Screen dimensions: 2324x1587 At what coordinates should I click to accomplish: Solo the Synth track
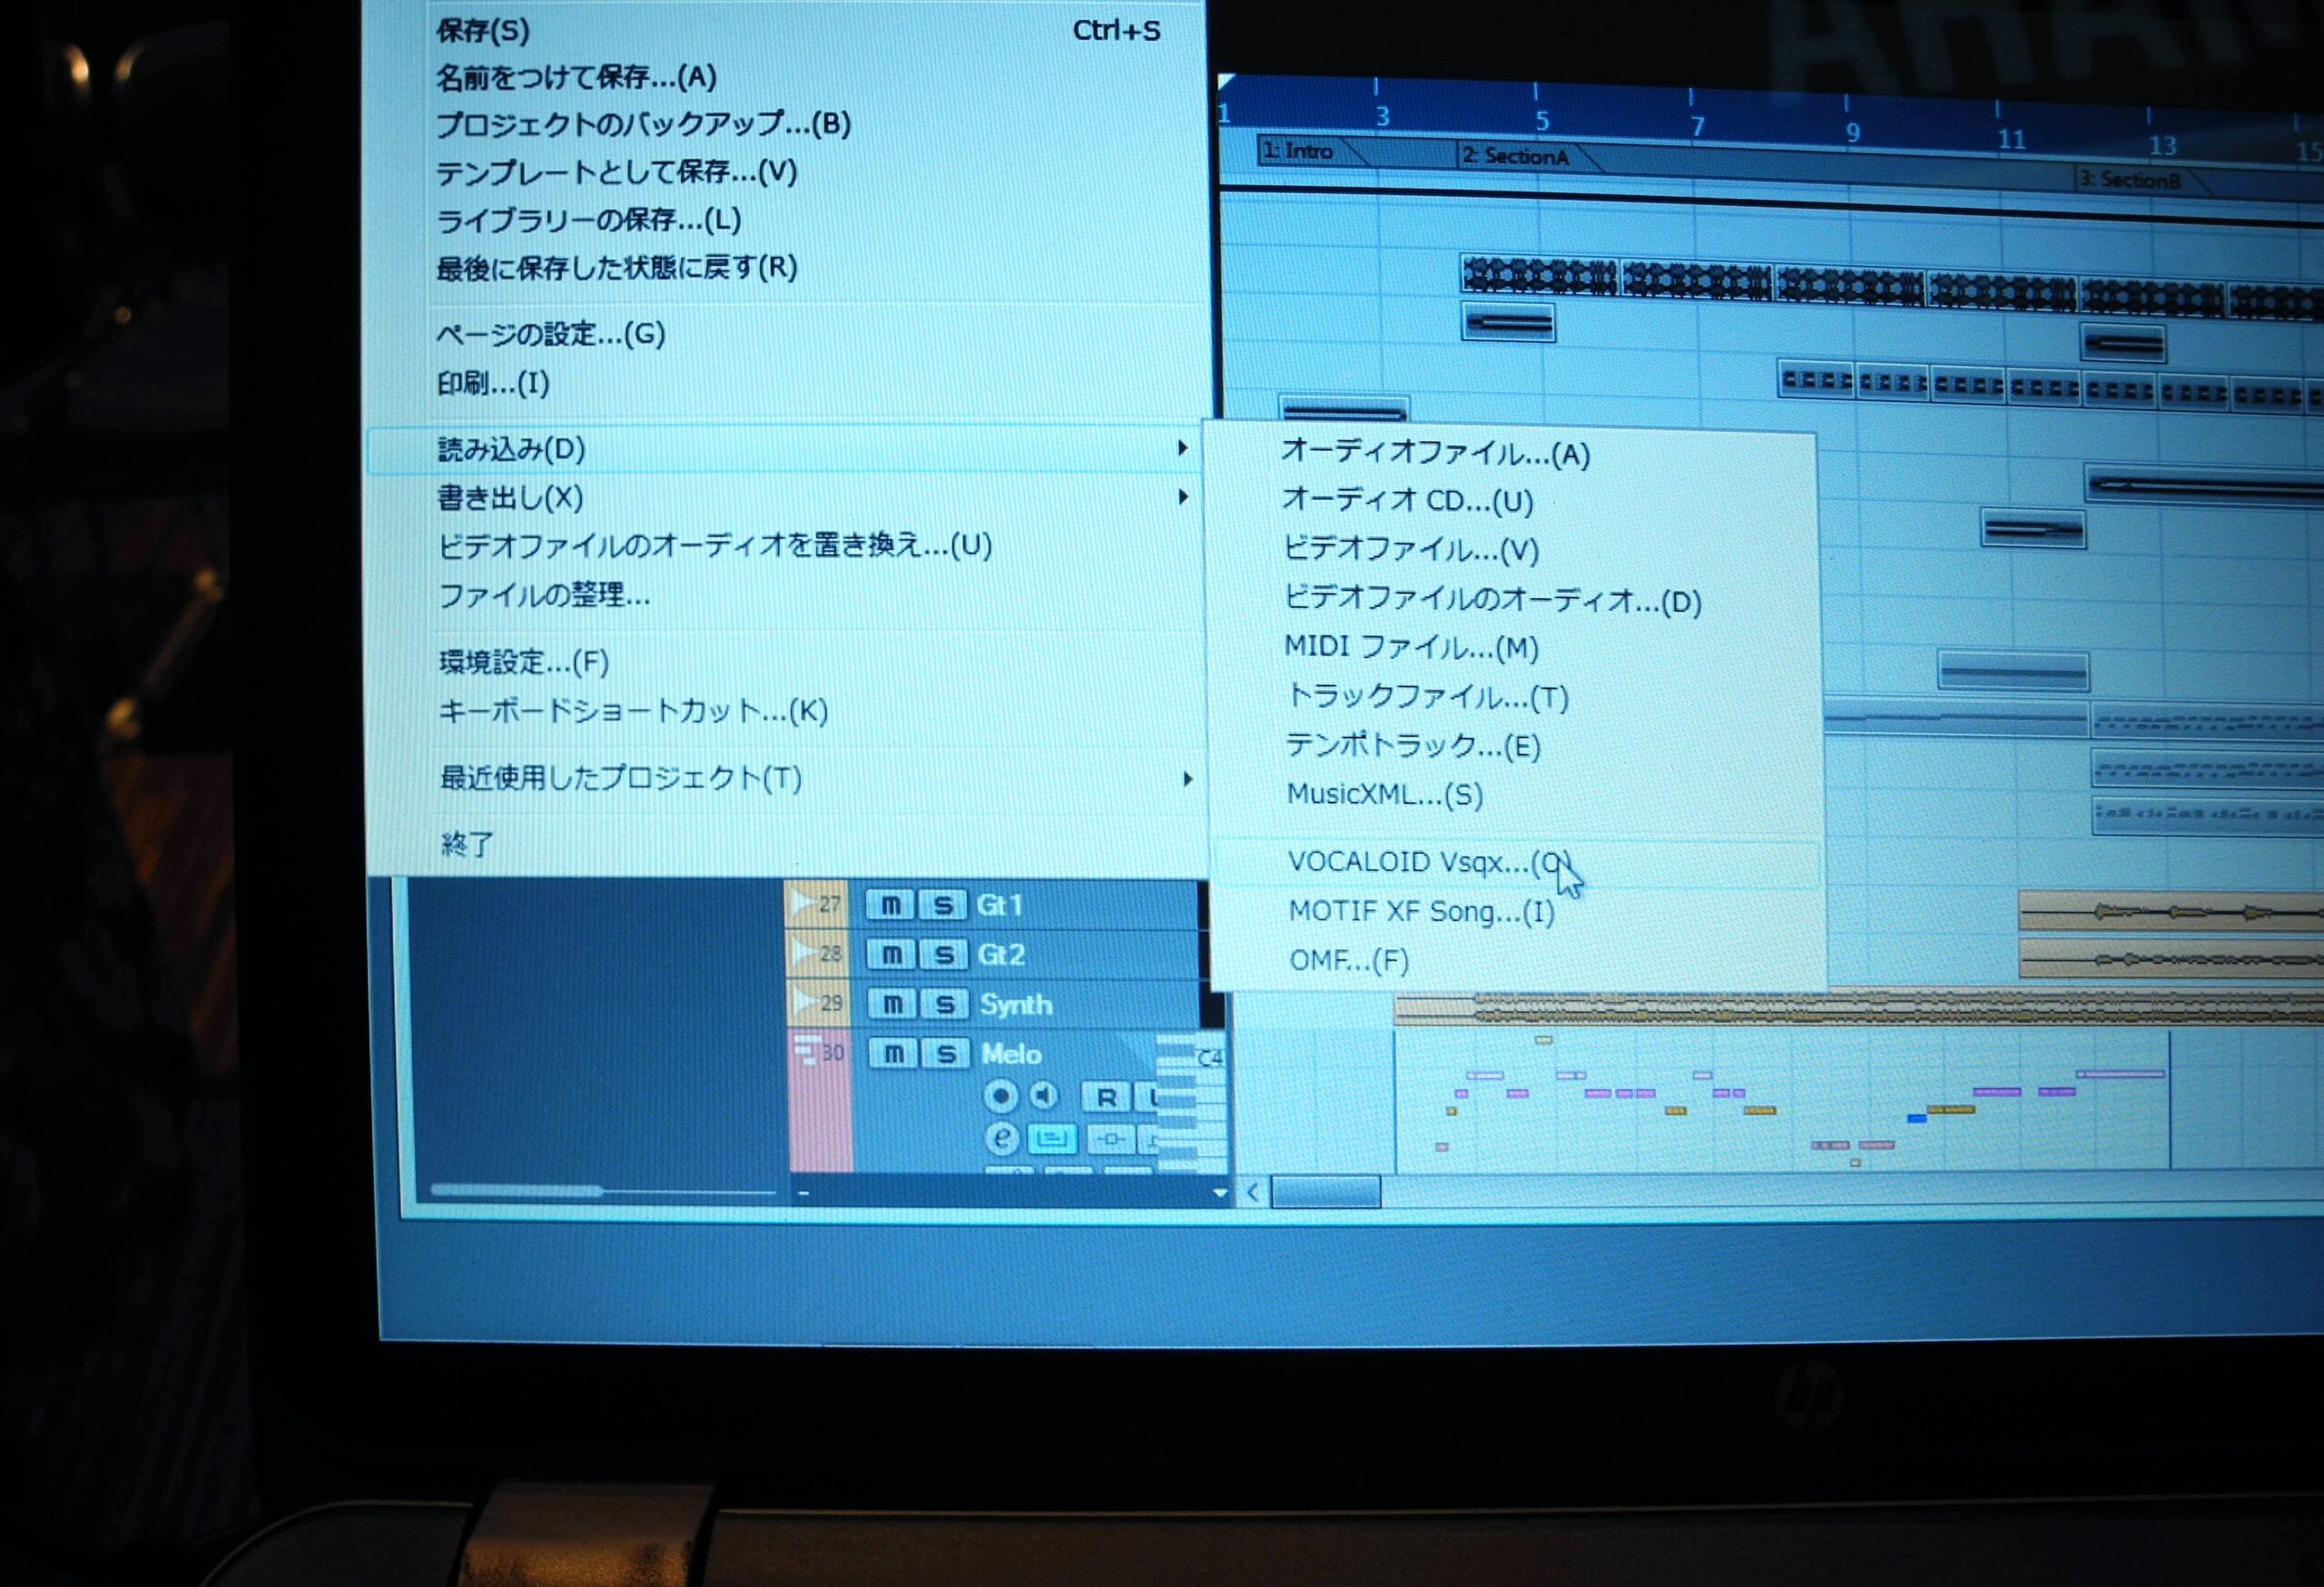(x=944, y=1004)
